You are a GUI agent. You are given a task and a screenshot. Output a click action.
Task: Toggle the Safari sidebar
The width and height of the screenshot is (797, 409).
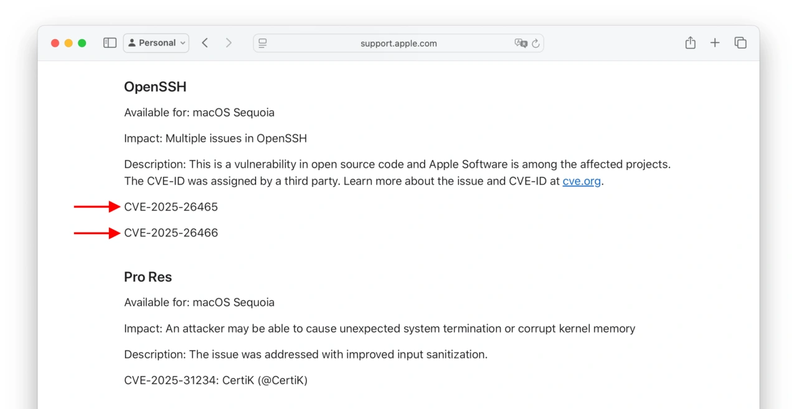pyautogui.click(x=110, y=43)
